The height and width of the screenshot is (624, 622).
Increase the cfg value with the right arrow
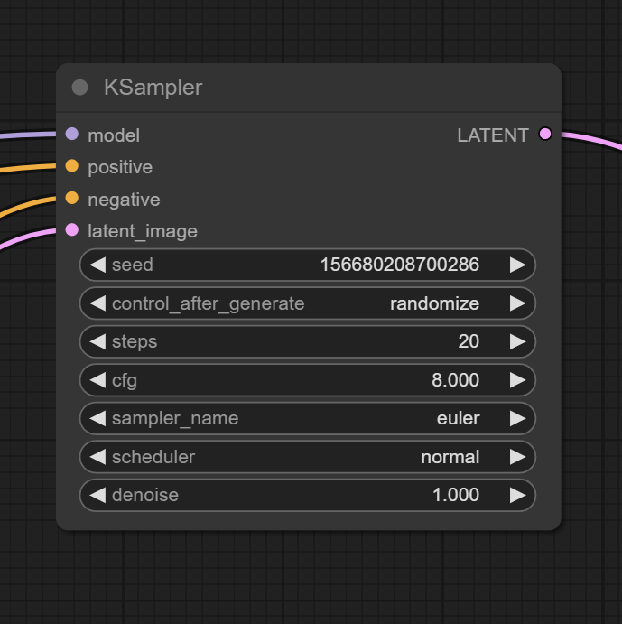pyautogui.click(x=517, y=380)
